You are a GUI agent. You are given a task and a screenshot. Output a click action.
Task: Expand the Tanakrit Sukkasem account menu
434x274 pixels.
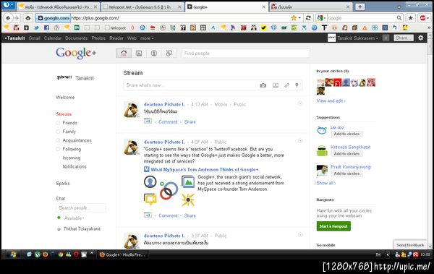357,38
